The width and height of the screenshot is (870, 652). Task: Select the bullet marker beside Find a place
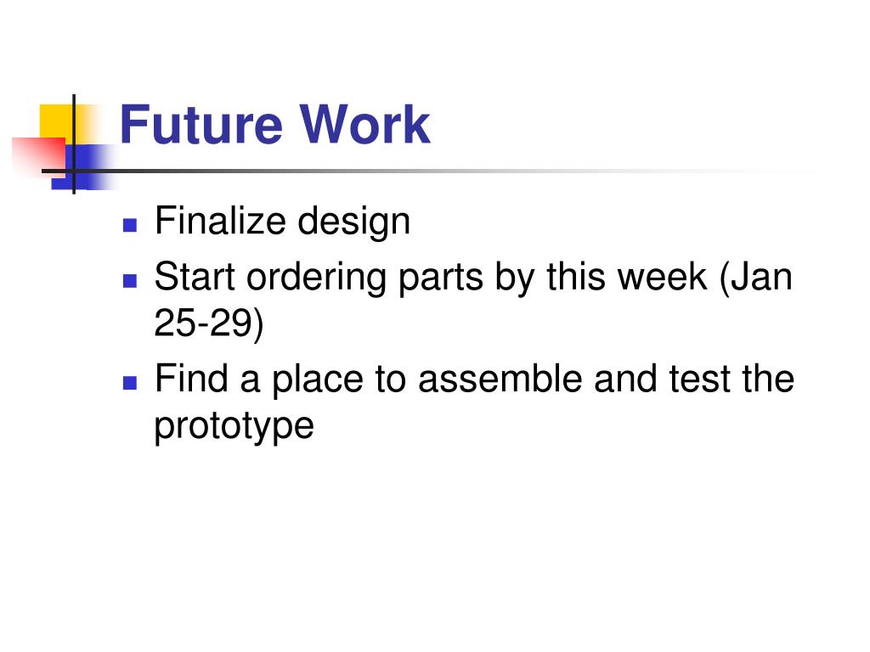[130, 383]
